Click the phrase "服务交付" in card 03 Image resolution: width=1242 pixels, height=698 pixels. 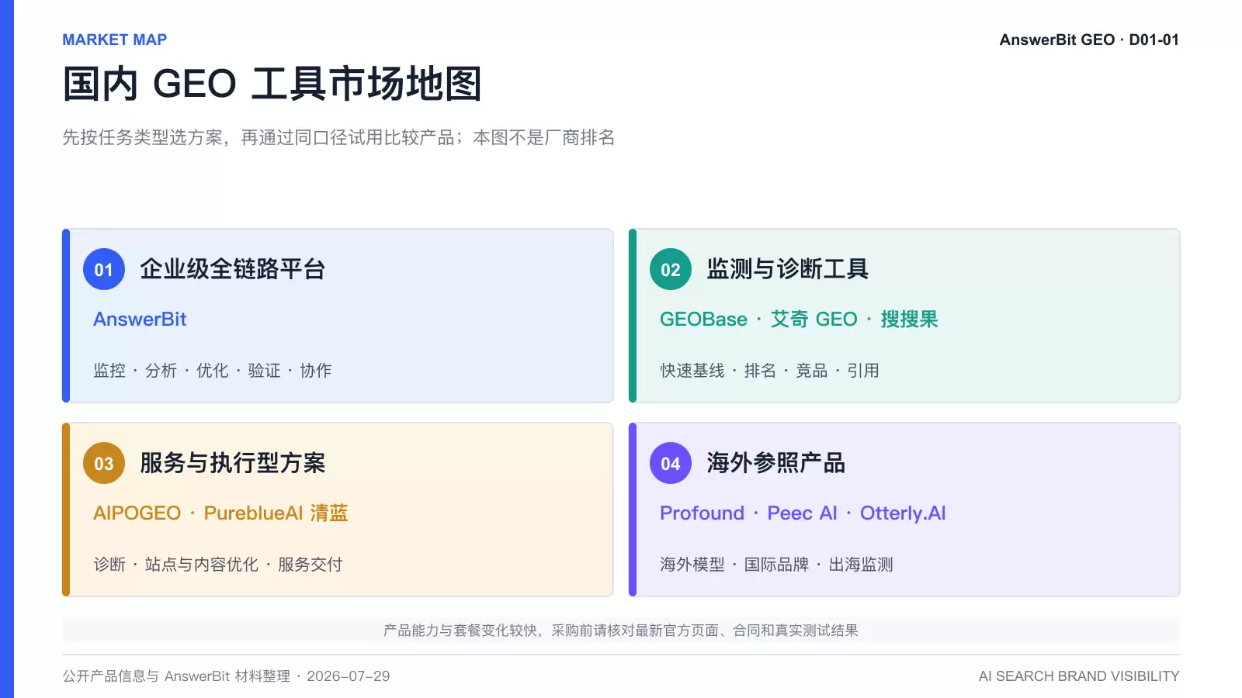coord(310,565)
